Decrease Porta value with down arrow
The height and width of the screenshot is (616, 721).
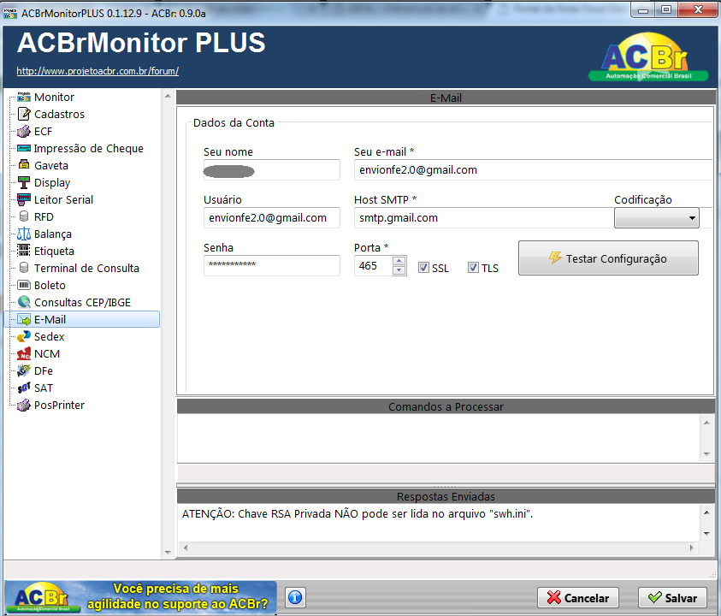[x=399, y=270]
